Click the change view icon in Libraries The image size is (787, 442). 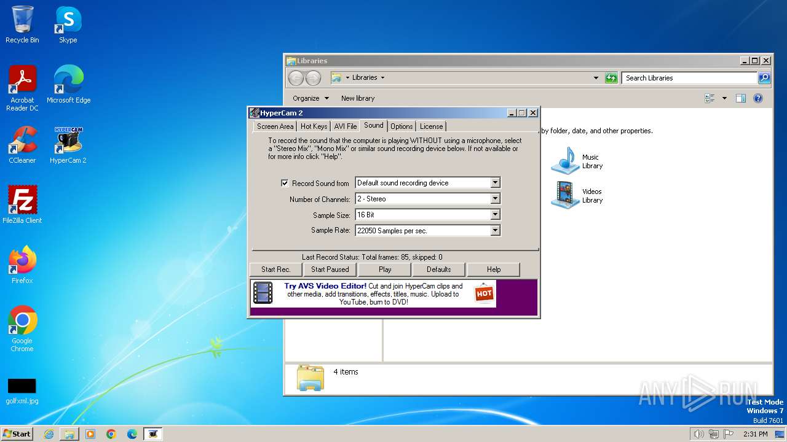pyautogui.click(x=710, y=98)
